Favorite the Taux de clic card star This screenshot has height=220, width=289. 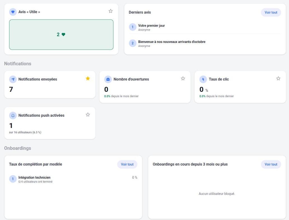point(278,79)
